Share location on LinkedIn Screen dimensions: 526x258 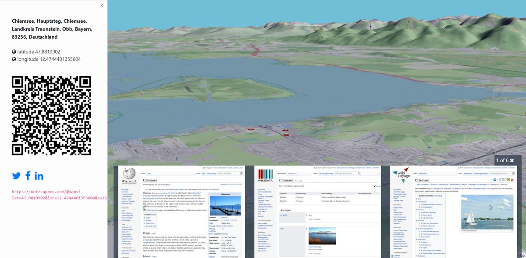point(39,176)
